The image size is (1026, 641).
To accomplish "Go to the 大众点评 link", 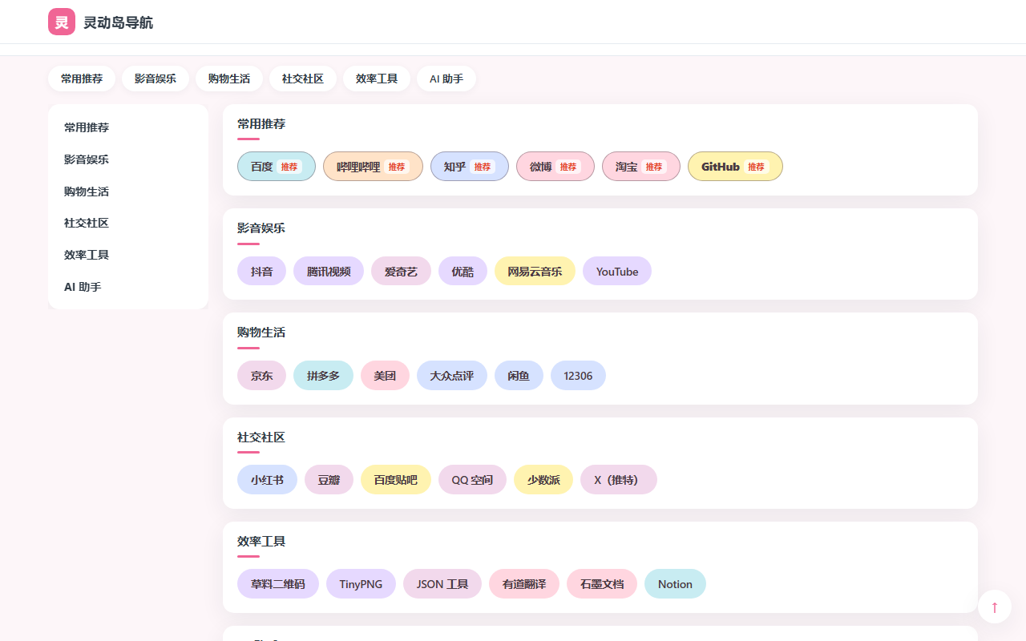I will [452, 376].
